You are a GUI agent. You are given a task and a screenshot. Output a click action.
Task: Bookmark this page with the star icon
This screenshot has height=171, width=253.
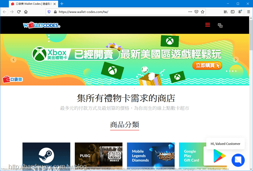click(203, 12)
